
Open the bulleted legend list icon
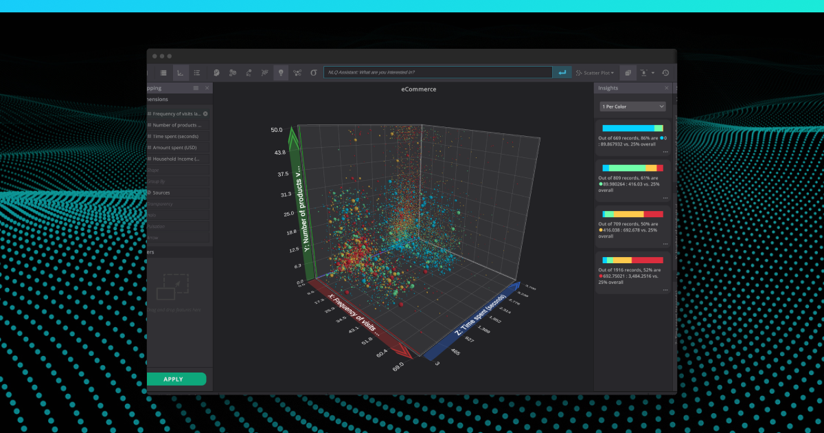pos(197,72)
